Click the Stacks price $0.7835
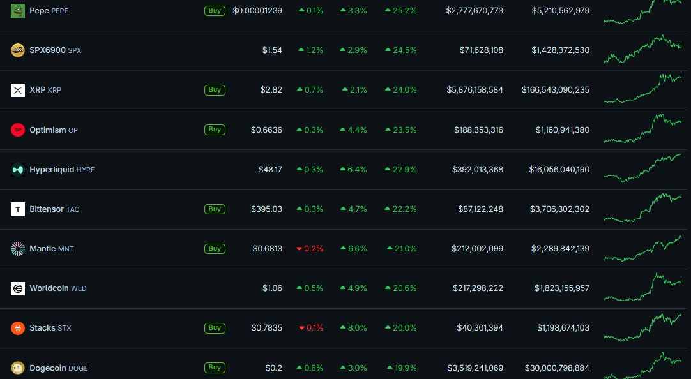The width and height of the screenshot is (691, 379). (x=266, y=328)
